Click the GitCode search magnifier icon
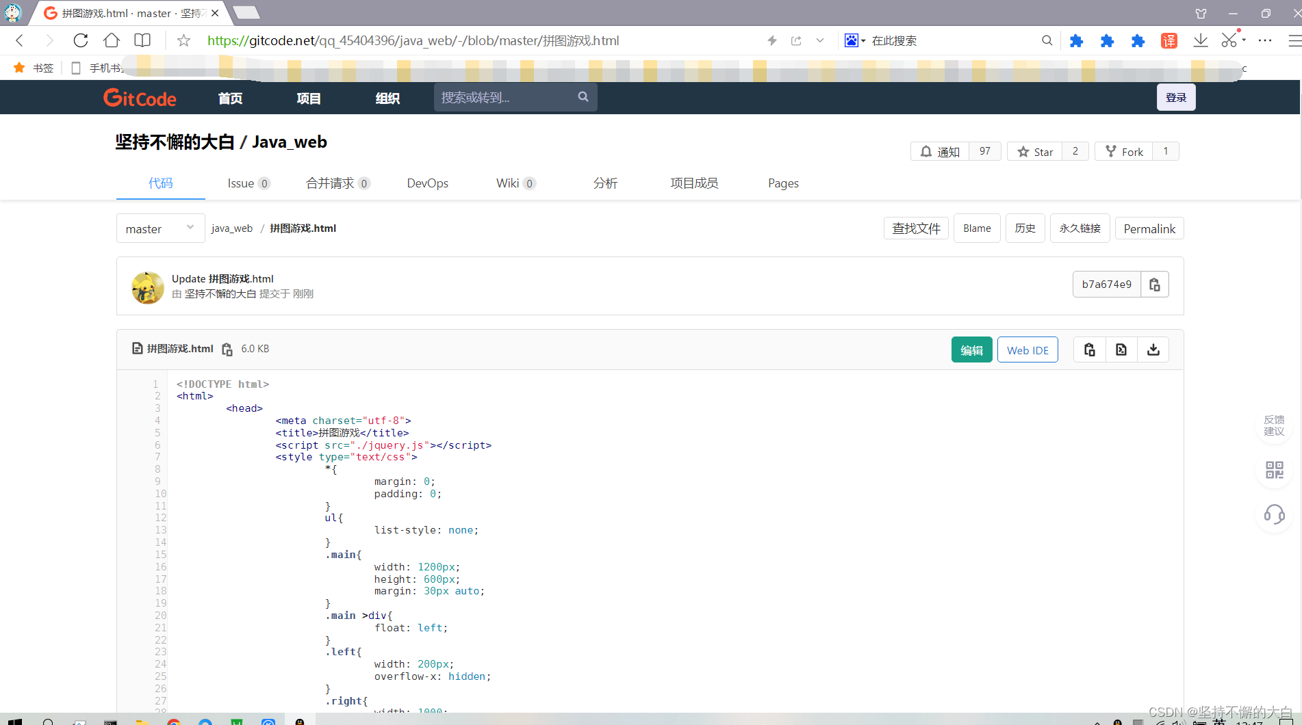 point(583,97)
